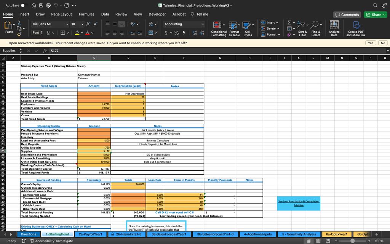Image resolution: width=390 pixels, height=244 pixels.
Task: Click the Decrease Decimal icon
Action: click(x=202, y=33)
